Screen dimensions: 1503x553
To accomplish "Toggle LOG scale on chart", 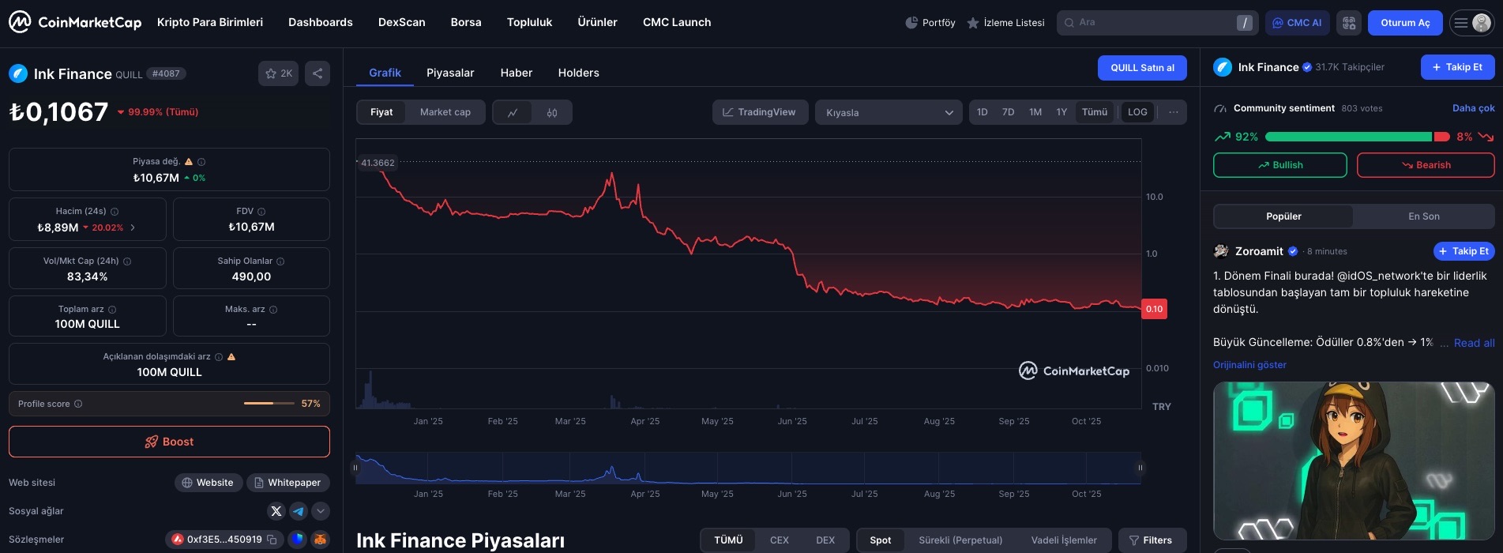I will 1137,112.
